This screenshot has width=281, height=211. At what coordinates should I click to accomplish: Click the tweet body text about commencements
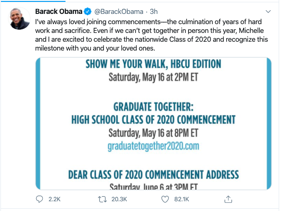point(149,35)
